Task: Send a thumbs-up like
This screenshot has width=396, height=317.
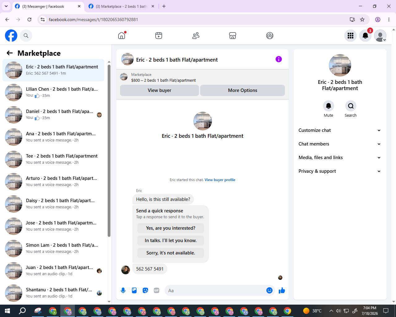Action: pyautogui.click(x=282, y=290)
